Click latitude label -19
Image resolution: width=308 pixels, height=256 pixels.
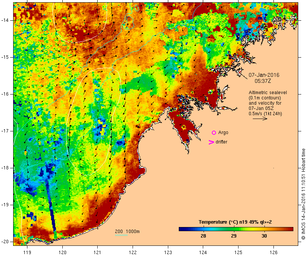point(5,205)
